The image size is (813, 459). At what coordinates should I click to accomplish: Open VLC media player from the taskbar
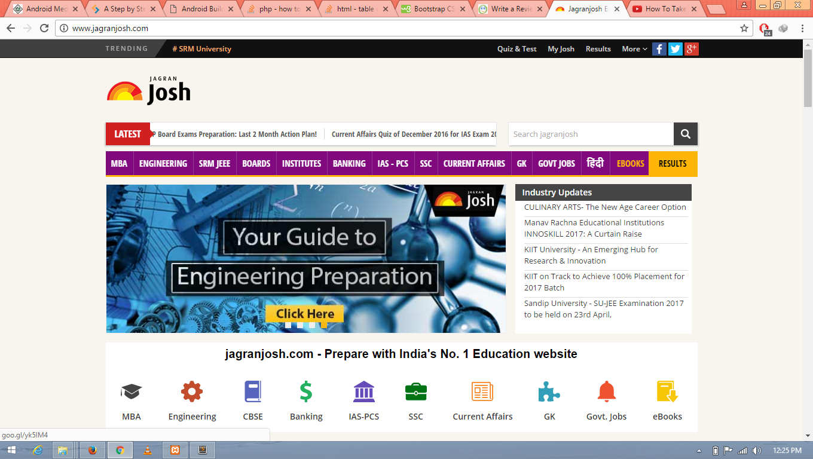click(x=148, y=450)
